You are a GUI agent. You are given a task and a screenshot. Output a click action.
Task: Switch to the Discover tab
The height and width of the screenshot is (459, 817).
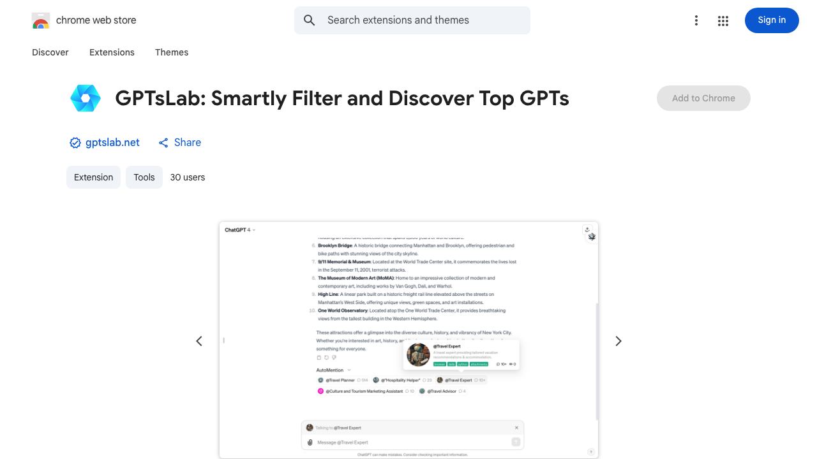pos(50,52)
